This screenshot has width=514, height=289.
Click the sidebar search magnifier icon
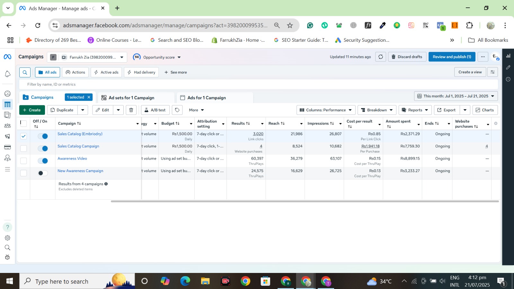pos(7,248)
